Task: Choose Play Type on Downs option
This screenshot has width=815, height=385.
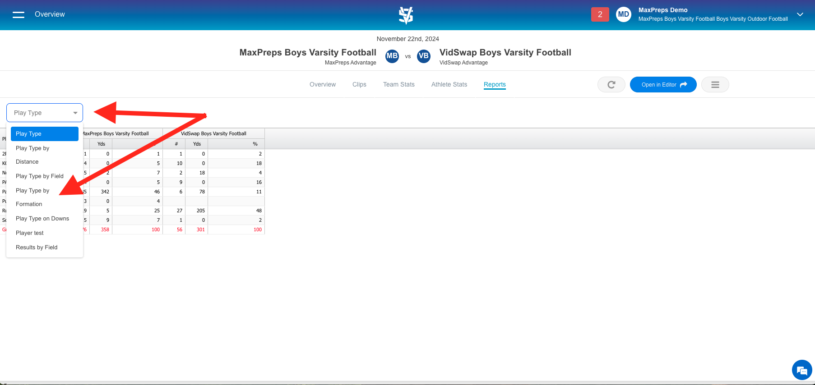Action: pyautogui.click(x=45, y=219)
